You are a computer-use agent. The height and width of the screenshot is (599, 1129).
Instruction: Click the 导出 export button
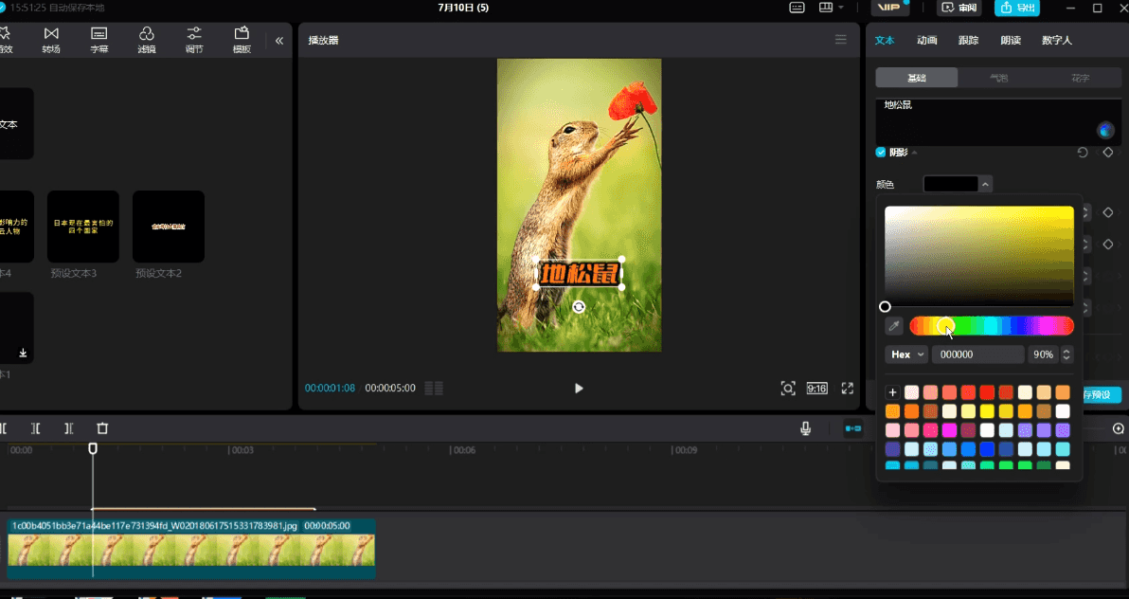(1016, 8)
